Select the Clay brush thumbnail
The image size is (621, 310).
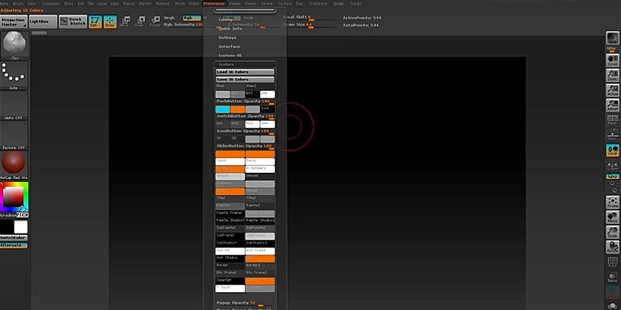14,45
